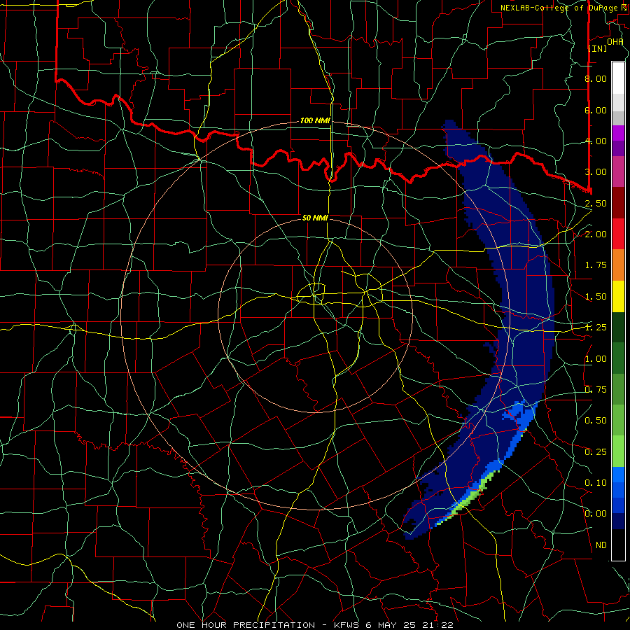Click the '8.00' legend value
630x630 pixels.
pyautogui.click(x=596, y=78)
